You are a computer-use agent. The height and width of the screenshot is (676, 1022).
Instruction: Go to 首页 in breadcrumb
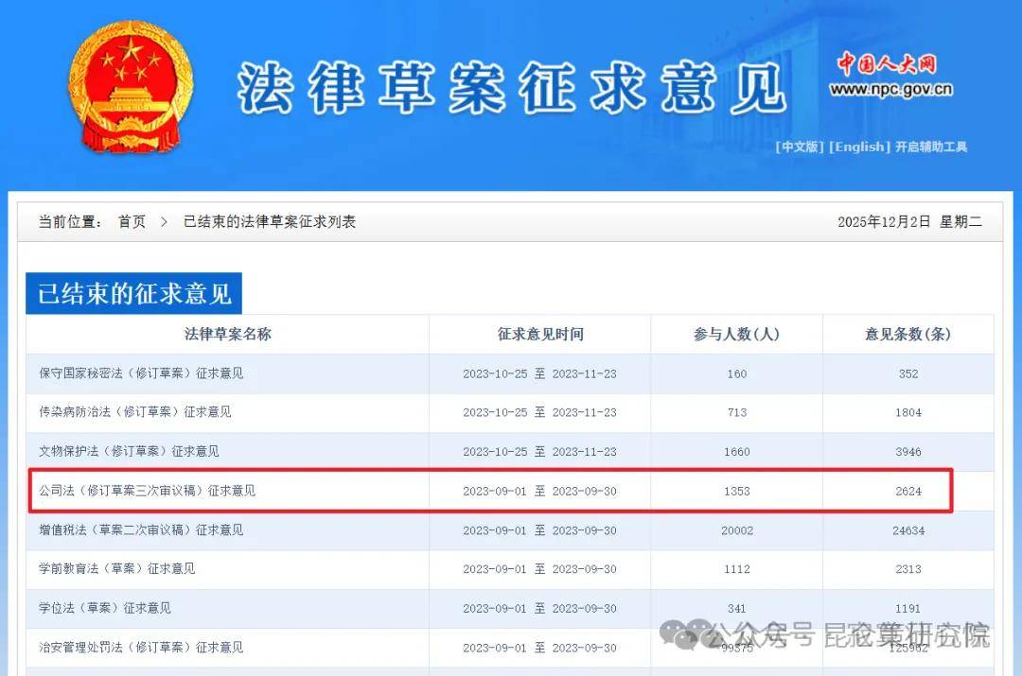click(x=132, y=221)
